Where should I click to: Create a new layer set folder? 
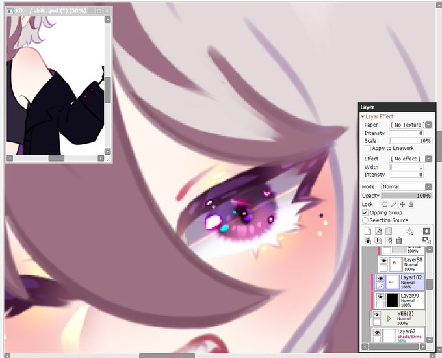click(389, 231)
